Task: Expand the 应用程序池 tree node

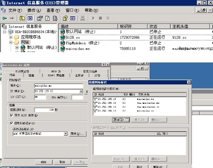Action: coord(11,37)
